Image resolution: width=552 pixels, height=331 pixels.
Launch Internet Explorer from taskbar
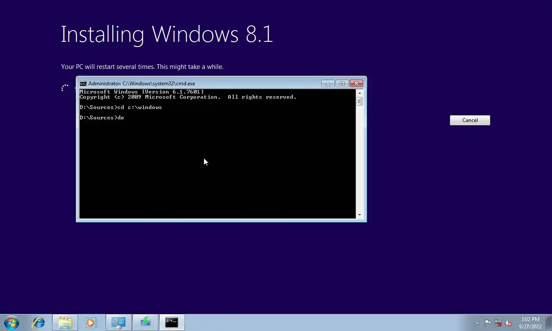(39, 322)
